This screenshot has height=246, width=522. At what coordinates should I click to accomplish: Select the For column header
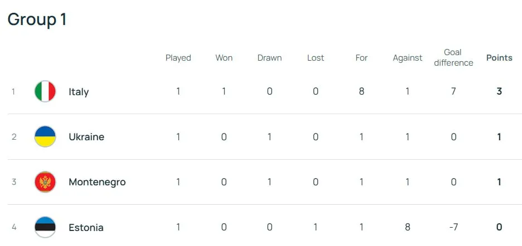(x=361, y=58)
